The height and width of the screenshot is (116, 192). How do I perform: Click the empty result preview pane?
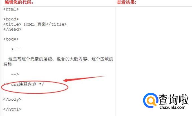click(153, 49)
